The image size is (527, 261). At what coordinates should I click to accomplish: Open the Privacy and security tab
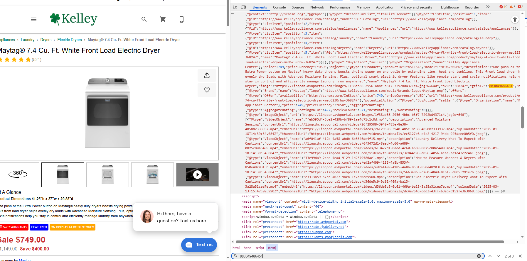pos(416,7)
